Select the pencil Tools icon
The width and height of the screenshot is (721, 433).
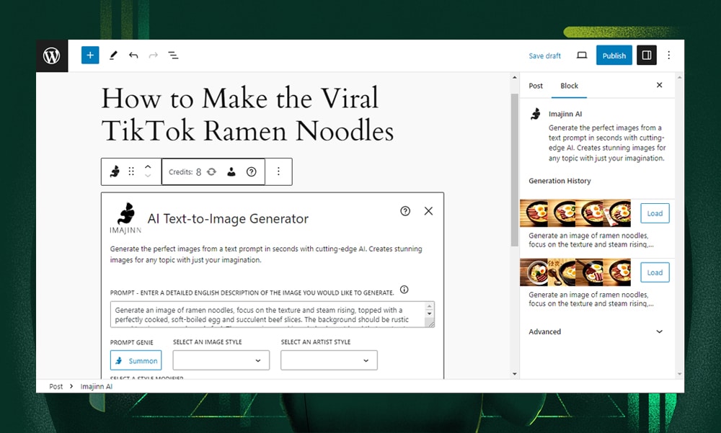[113, 55]
